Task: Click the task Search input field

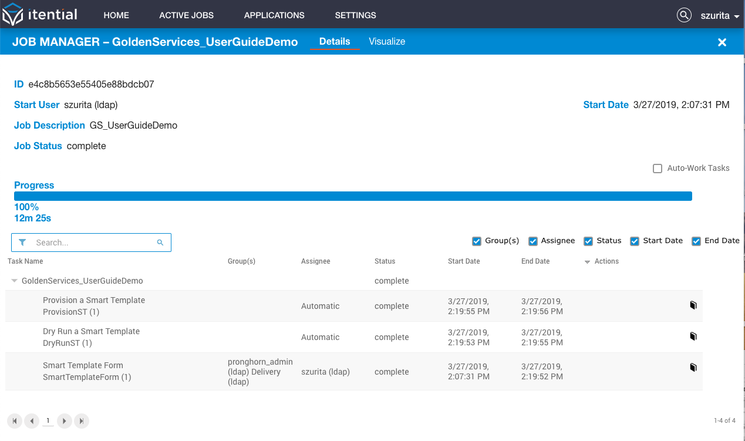Action: pyautogui.click(x=94, y=243)
